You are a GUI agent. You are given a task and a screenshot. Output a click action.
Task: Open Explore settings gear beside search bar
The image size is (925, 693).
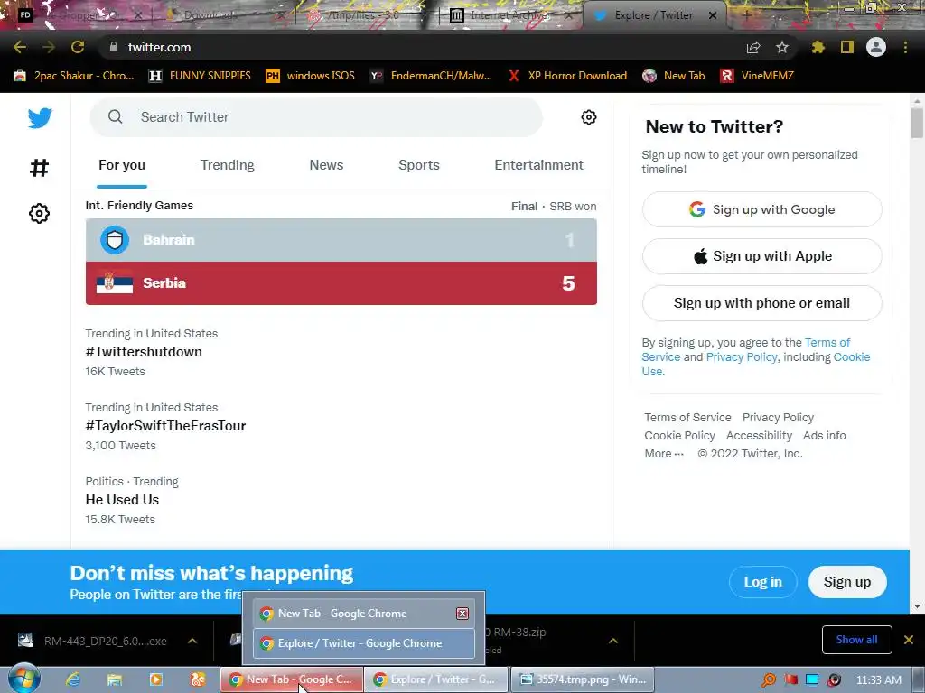pyautogui.click(x=588, y=117)
